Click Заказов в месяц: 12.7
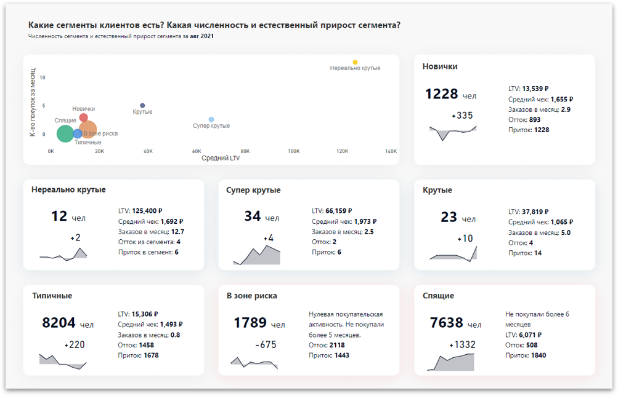Viewport: 618px width, 396px height. (151, 232)
